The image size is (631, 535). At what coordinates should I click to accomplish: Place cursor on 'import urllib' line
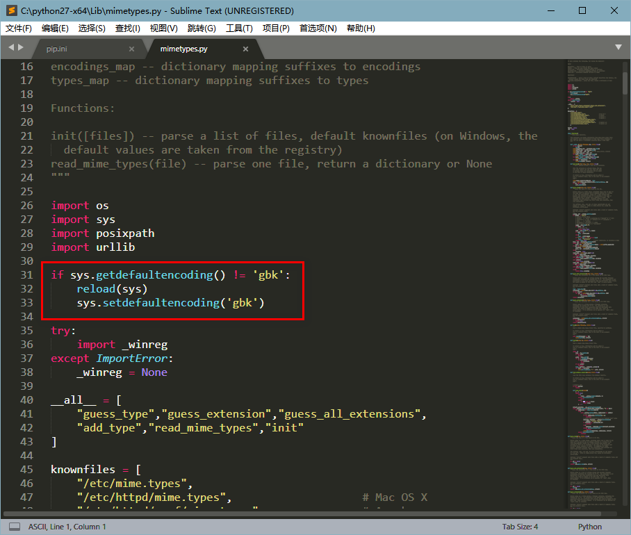93,247
